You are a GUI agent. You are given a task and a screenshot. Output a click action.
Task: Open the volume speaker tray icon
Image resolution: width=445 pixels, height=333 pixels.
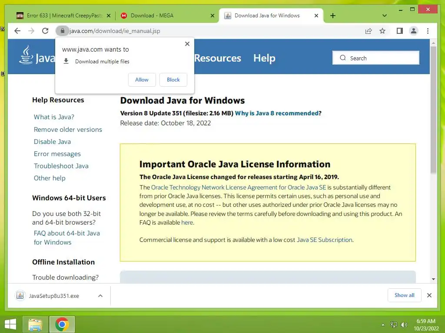[404, 325]
